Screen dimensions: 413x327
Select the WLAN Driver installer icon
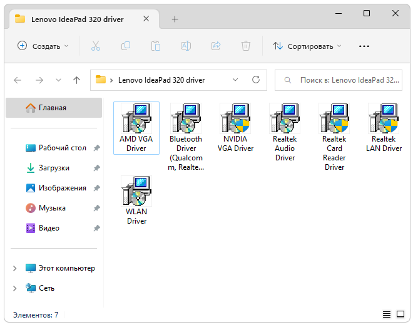click(136, 192)
